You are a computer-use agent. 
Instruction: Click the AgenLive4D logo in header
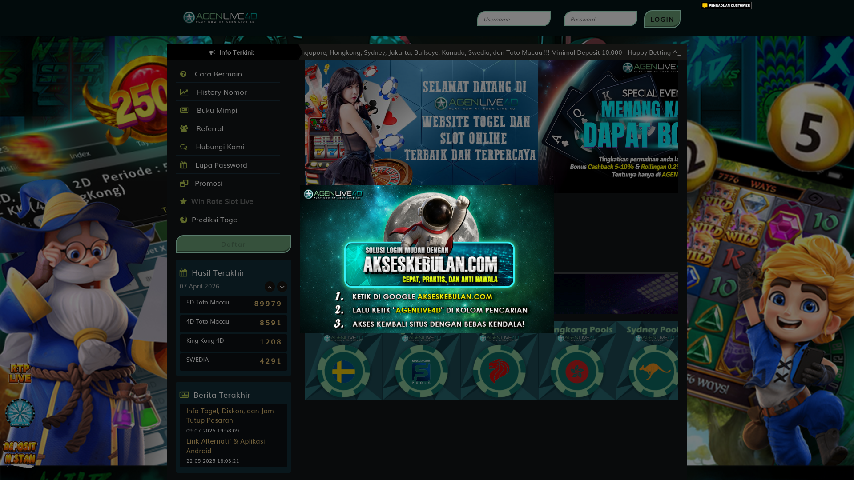(x=220, y=17)
